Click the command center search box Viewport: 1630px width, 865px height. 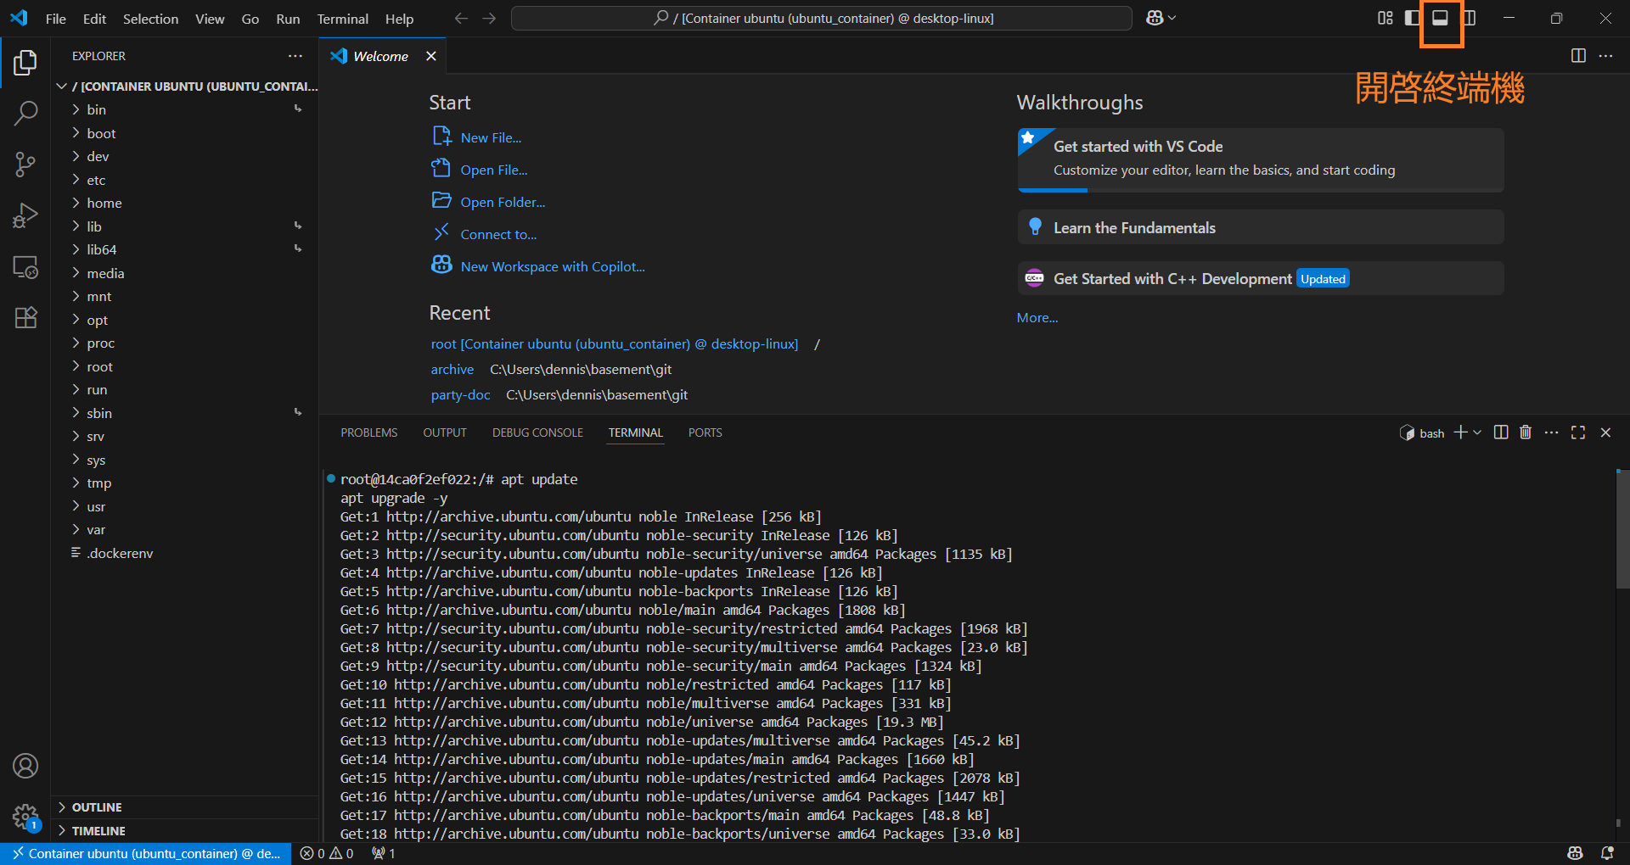coord(821,18)
